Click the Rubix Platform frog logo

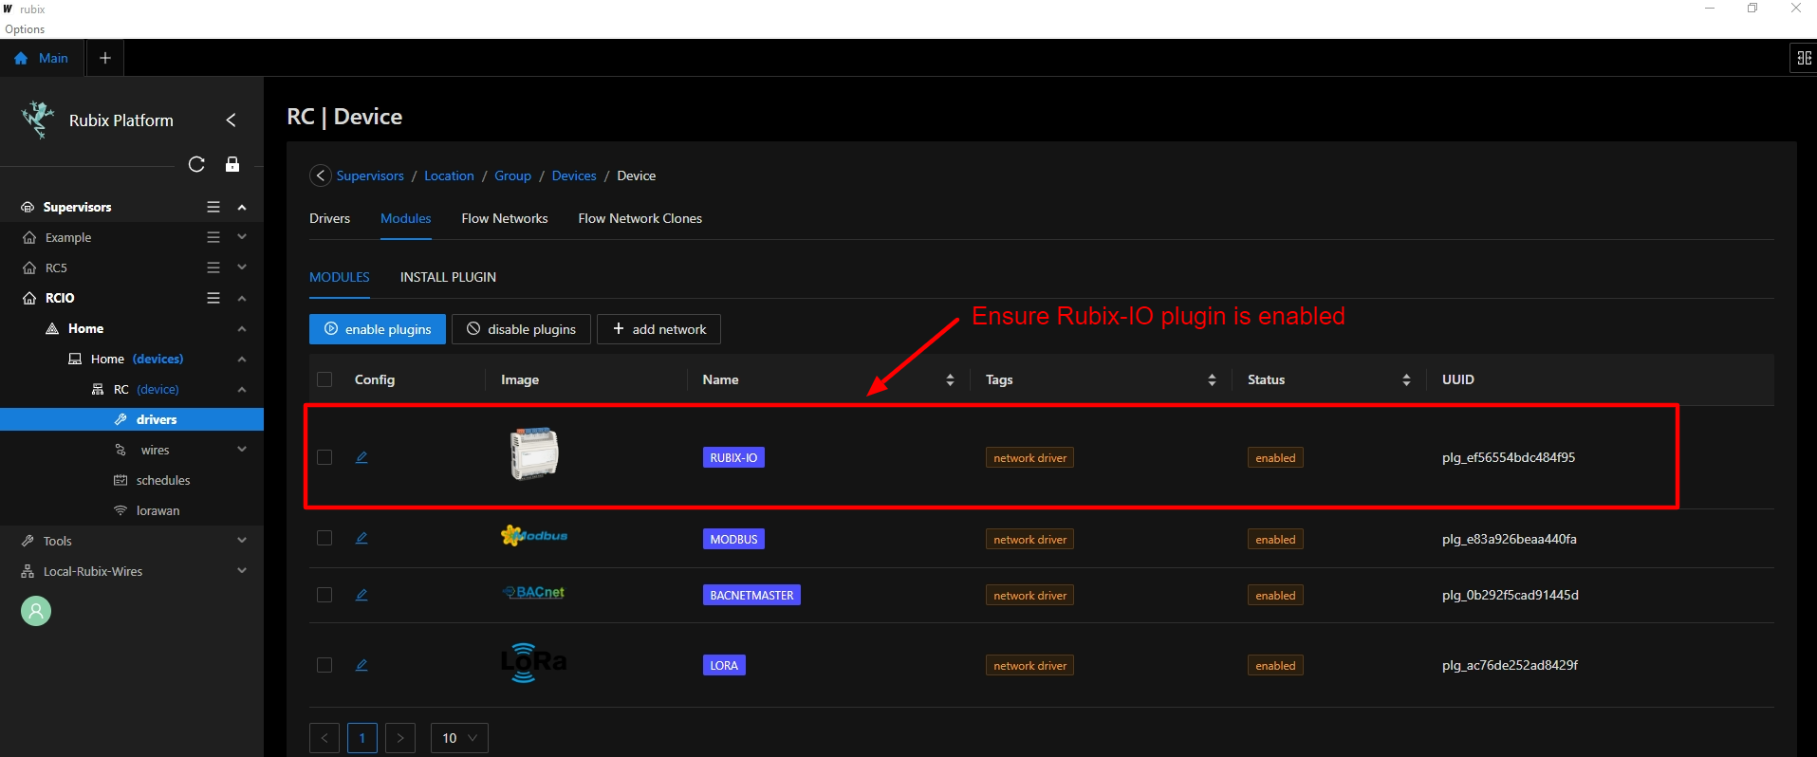click(x=38, y=120)
